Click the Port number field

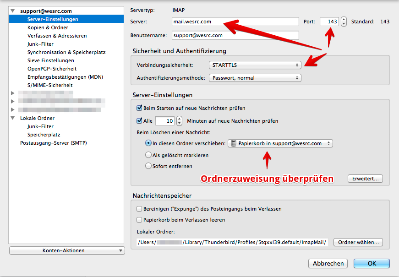[329, 22]
